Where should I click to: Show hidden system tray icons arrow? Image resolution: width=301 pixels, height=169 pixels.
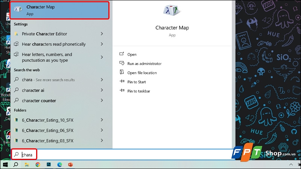tap(291, 164)
